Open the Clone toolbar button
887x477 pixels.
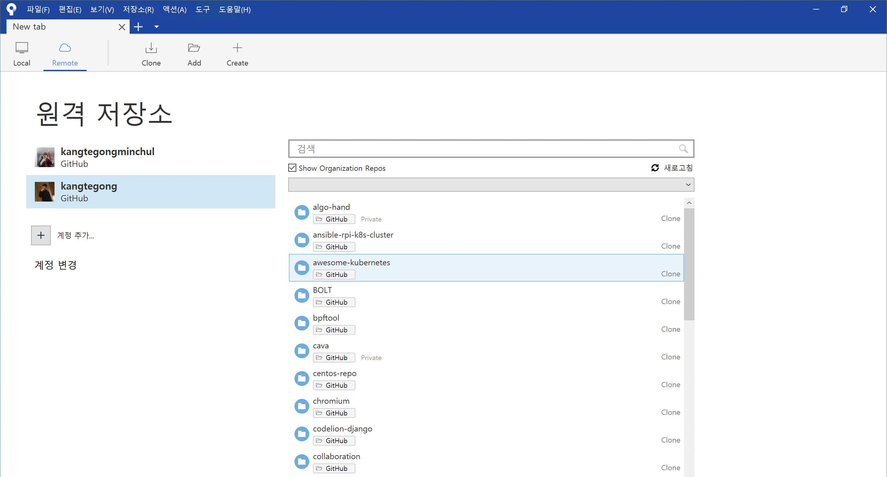point(151,54)
